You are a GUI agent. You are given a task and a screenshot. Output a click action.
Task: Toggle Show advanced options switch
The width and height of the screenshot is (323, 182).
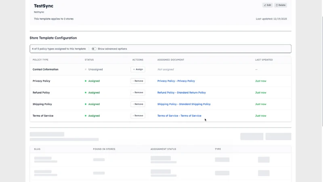coord(94,49)
